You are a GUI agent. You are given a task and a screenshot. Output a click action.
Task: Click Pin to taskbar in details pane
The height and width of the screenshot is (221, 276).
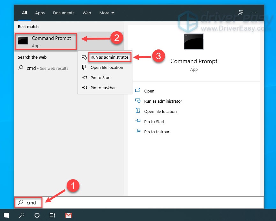(157, 132)
